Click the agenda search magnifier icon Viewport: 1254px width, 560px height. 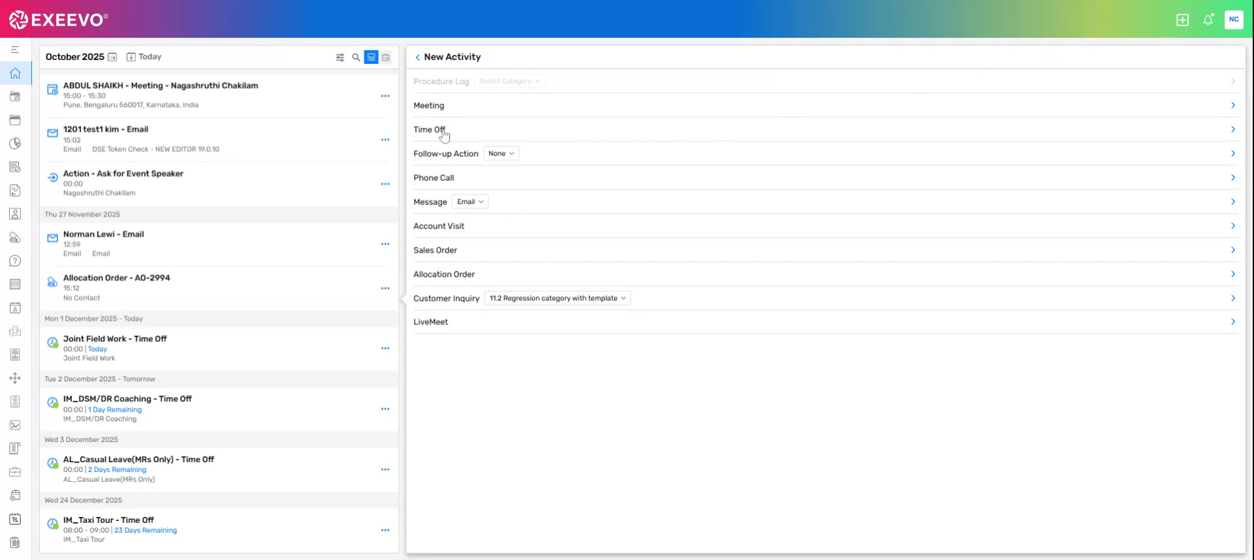[356, 57]
